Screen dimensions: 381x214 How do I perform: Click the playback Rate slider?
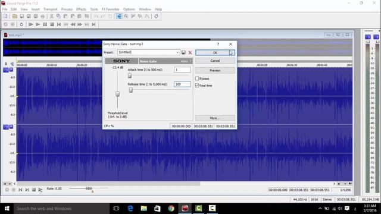point(89,188)
